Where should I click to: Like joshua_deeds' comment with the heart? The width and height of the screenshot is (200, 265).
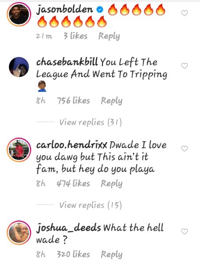(184, 231)
